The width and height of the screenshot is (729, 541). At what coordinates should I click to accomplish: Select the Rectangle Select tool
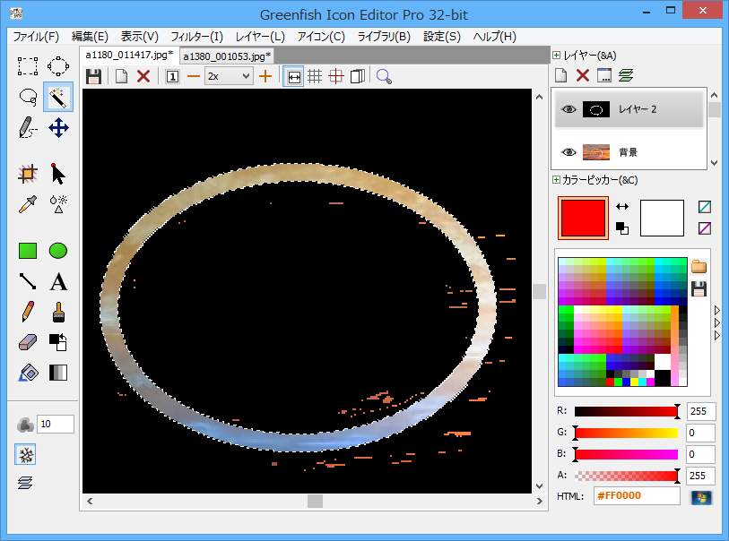coord(28,66)
